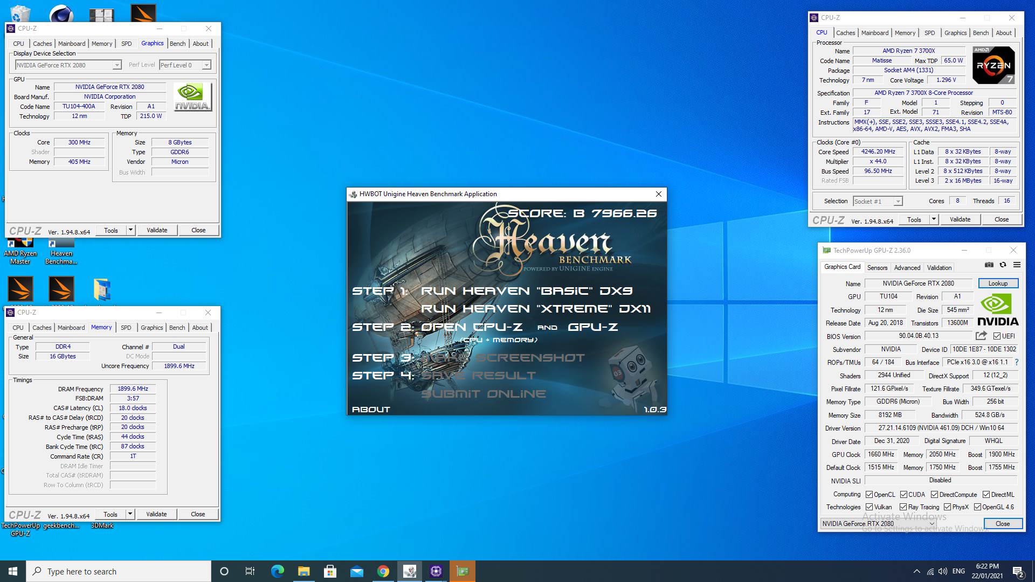Switch to the GPU-Z taskbar item

[463, 571]
